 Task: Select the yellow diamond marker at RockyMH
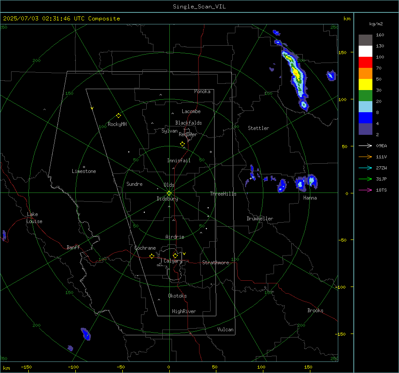118,116
